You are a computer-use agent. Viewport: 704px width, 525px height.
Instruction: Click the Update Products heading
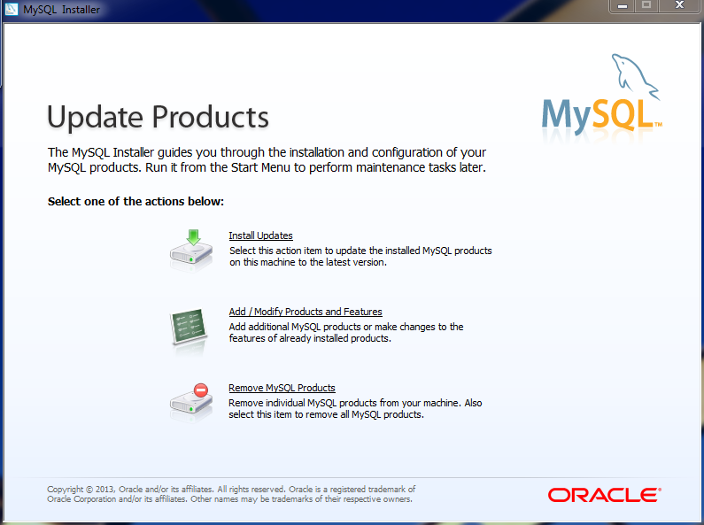tap(158, 117)
